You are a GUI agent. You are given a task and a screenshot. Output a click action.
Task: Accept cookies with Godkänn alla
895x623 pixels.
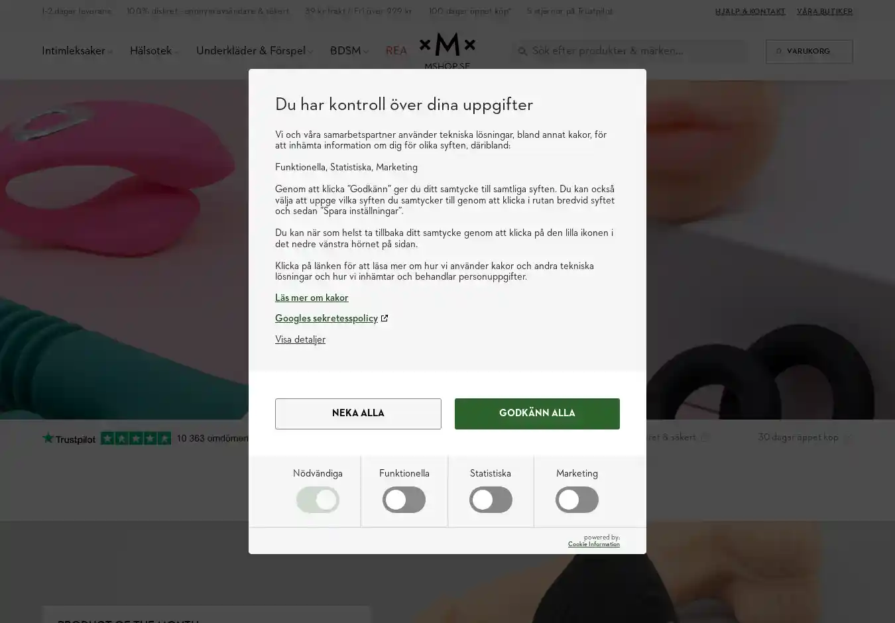(x=537, y=414)
